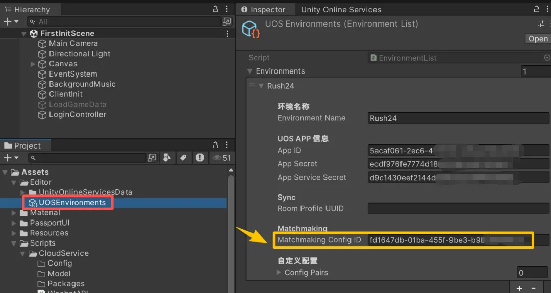Focus the Project search field

pyautogui.click(x=86, y=158)
